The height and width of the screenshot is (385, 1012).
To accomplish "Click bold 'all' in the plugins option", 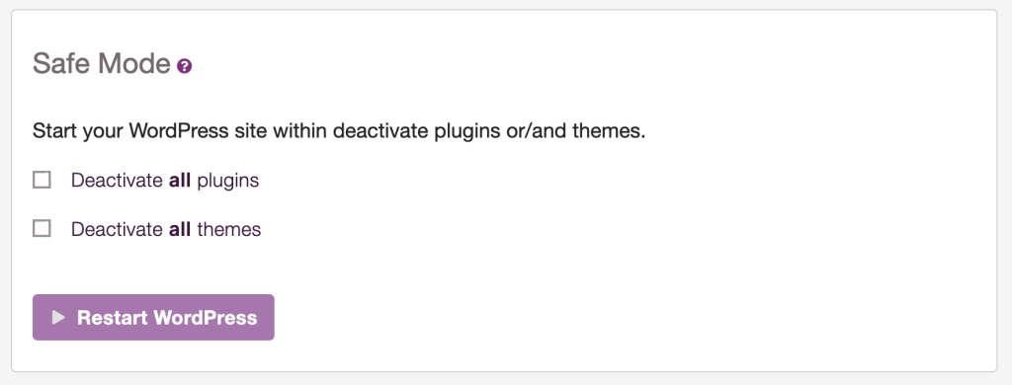I will 180,181.
